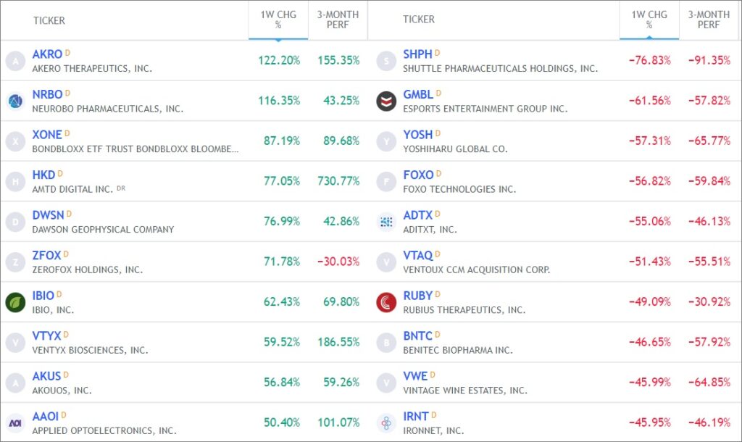Click the Aditxt dotted logo icon

click(386, 222)
